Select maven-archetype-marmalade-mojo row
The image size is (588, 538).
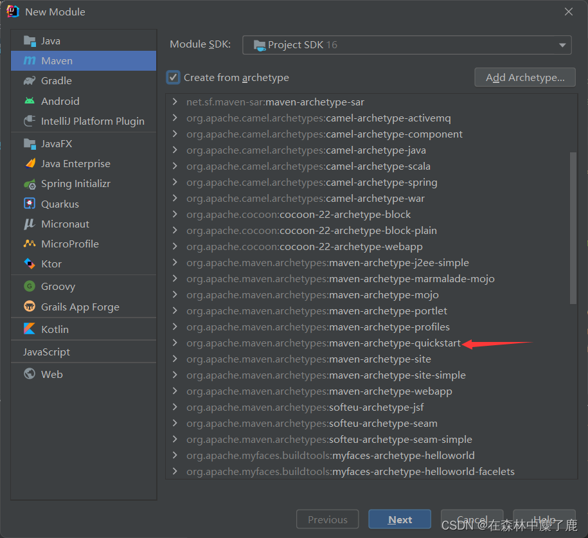(x=371, y=279)
